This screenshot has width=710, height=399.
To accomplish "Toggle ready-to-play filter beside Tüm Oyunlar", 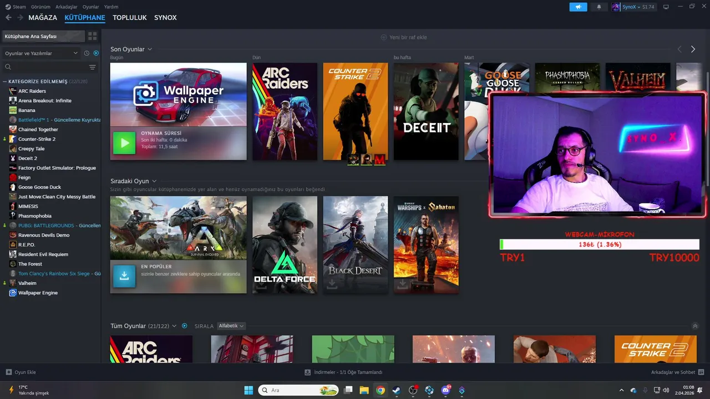I will [x=185, y=326].
